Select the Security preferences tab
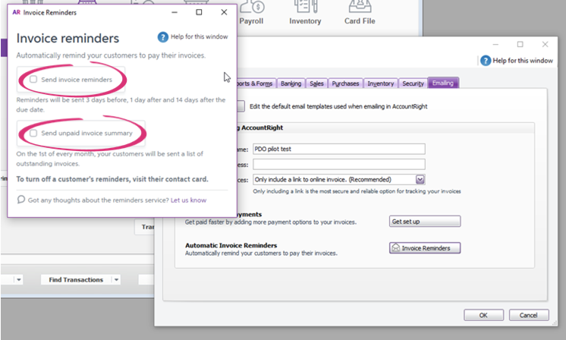Viewport: 566px width, 340px height. tap(413, 83)
